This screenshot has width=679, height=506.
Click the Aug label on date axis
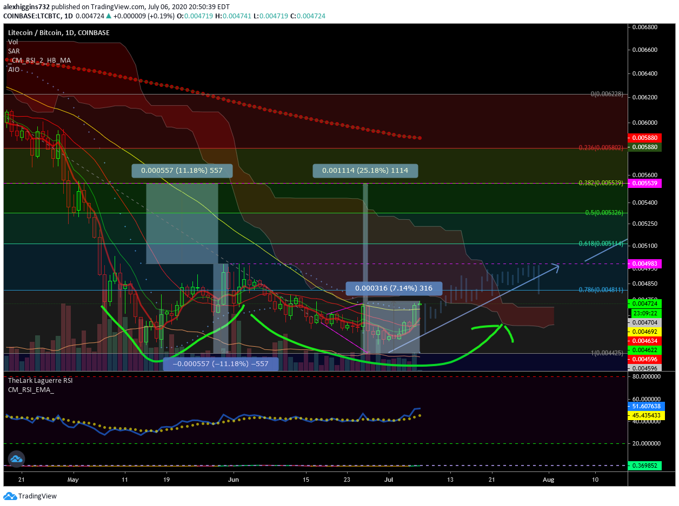(549, 479)
